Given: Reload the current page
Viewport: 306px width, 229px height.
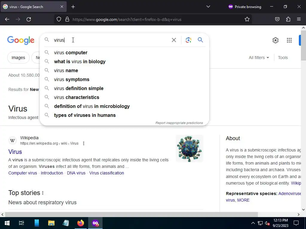Looking at the screenshot, I should click(x=29, y=19).
